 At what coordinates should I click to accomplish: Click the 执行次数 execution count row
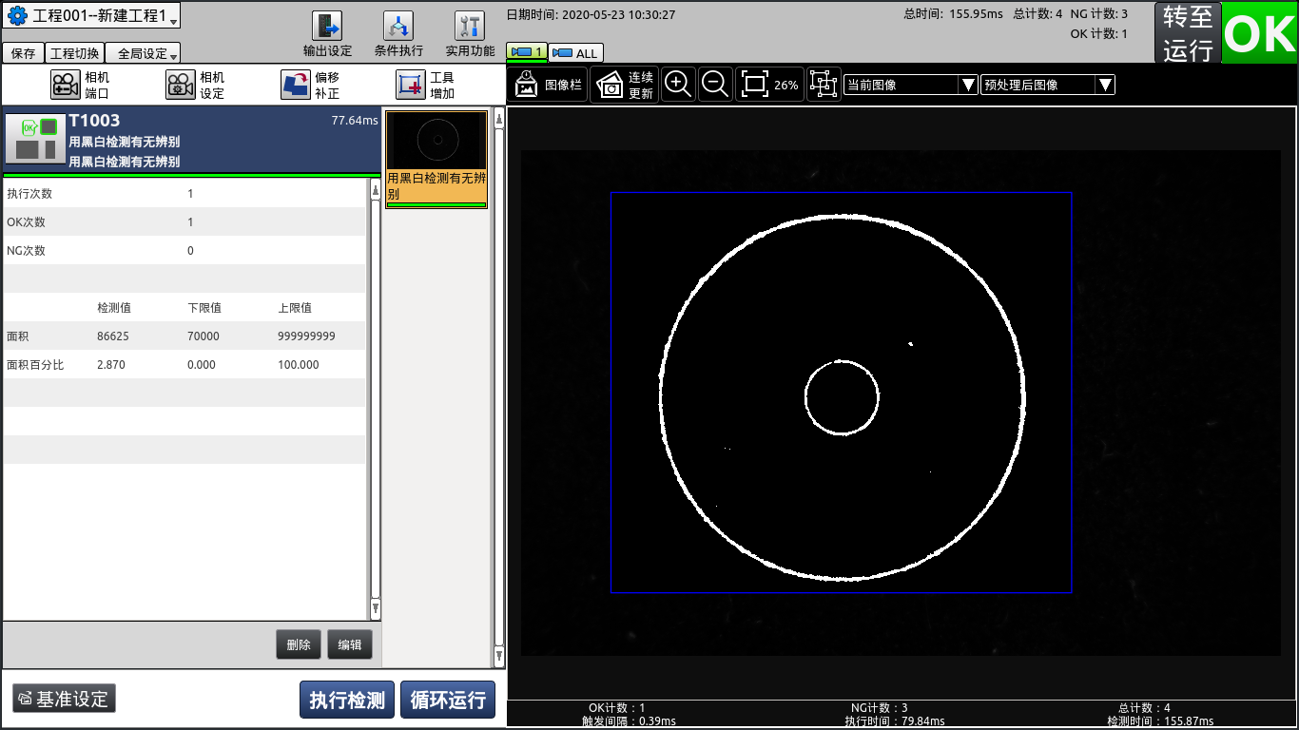[x=184, y=193]
